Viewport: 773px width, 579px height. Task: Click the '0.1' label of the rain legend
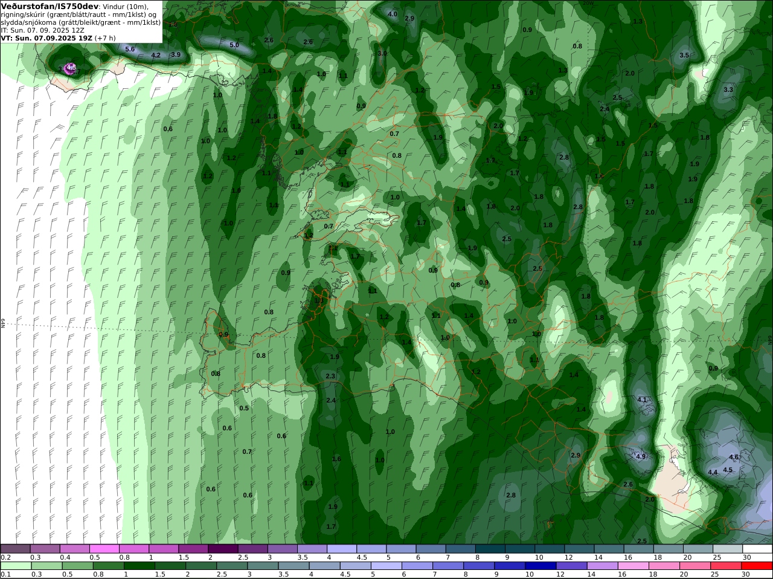click(x=5, y=574)
